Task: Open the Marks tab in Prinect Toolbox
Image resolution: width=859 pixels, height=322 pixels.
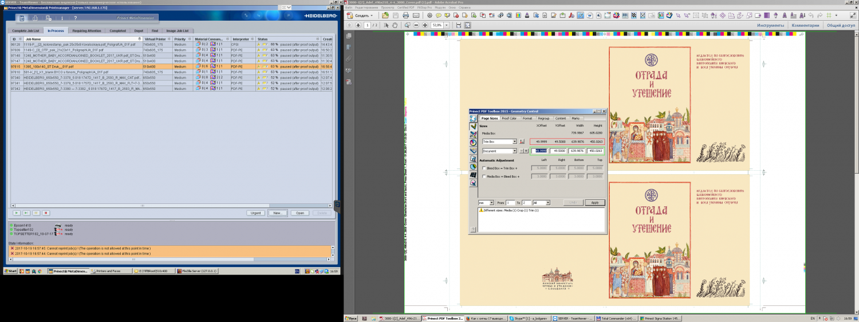Action: pos(576,118)
